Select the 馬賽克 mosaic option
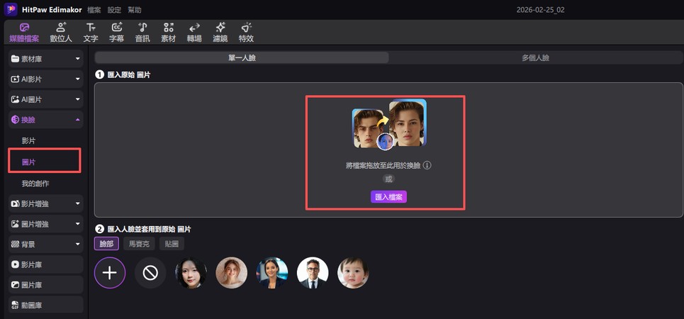Viewport: 684px width, 319px height. 137,244
